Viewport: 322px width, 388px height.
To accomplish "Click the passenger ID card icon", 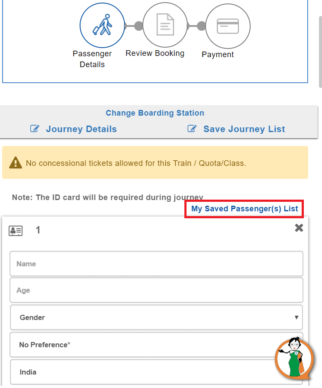I will coord(16,231).
